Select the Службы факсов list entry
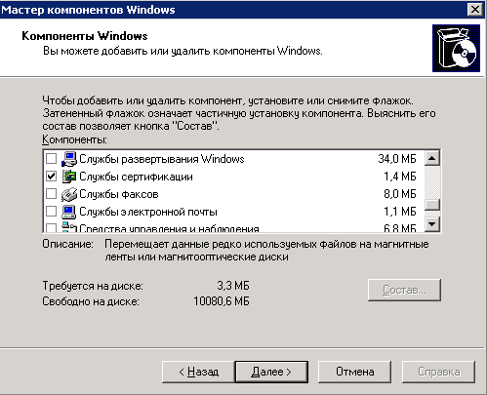 (x=234, y=194)
